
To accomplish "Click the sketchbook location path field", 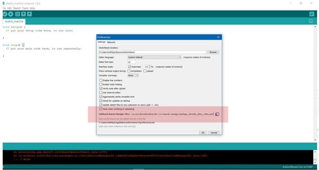I will [x=152, y=52].
